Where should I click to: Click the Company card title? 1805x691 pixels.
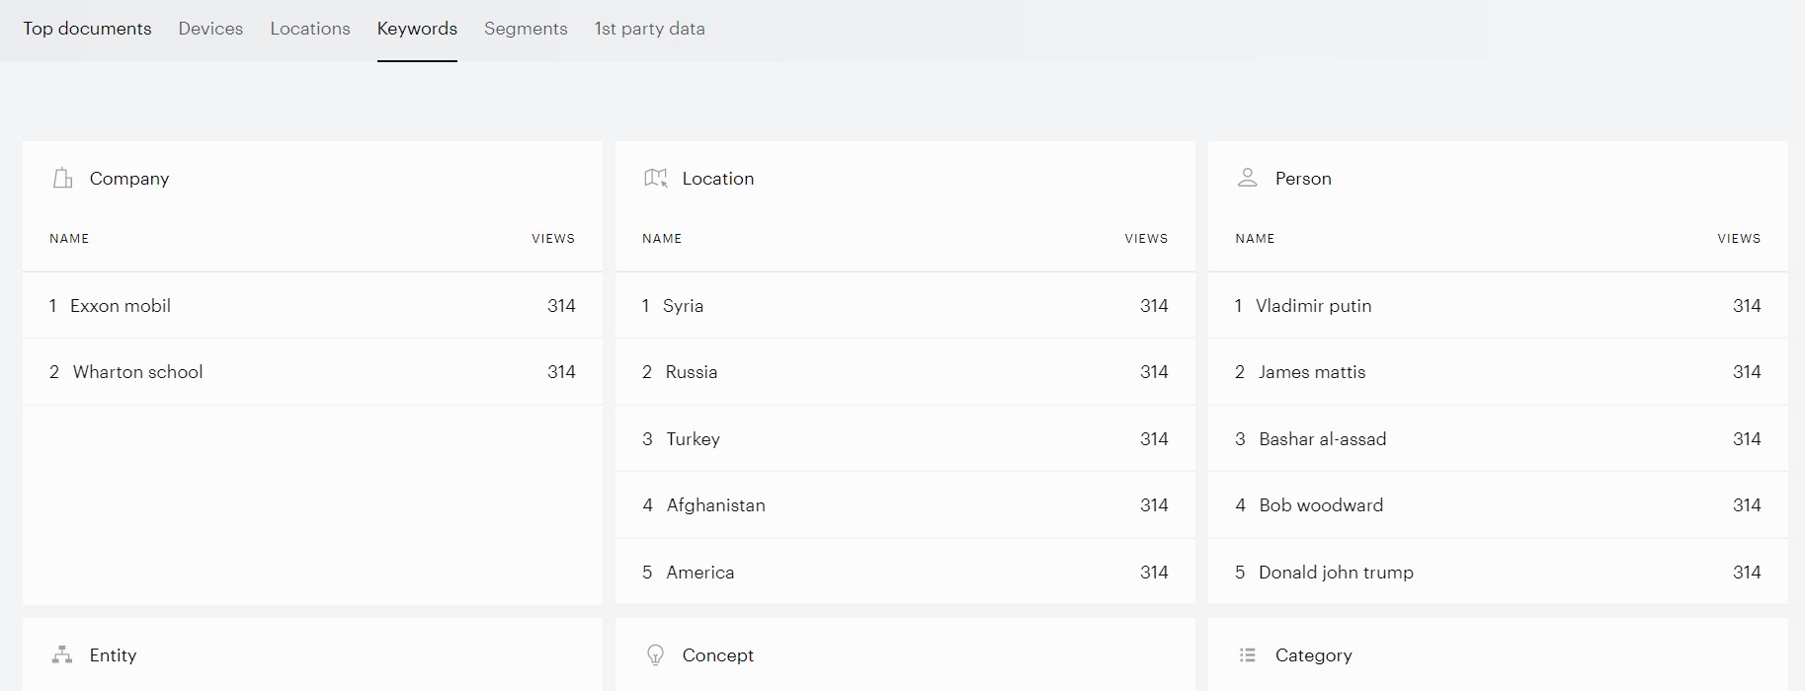point(129,179)
